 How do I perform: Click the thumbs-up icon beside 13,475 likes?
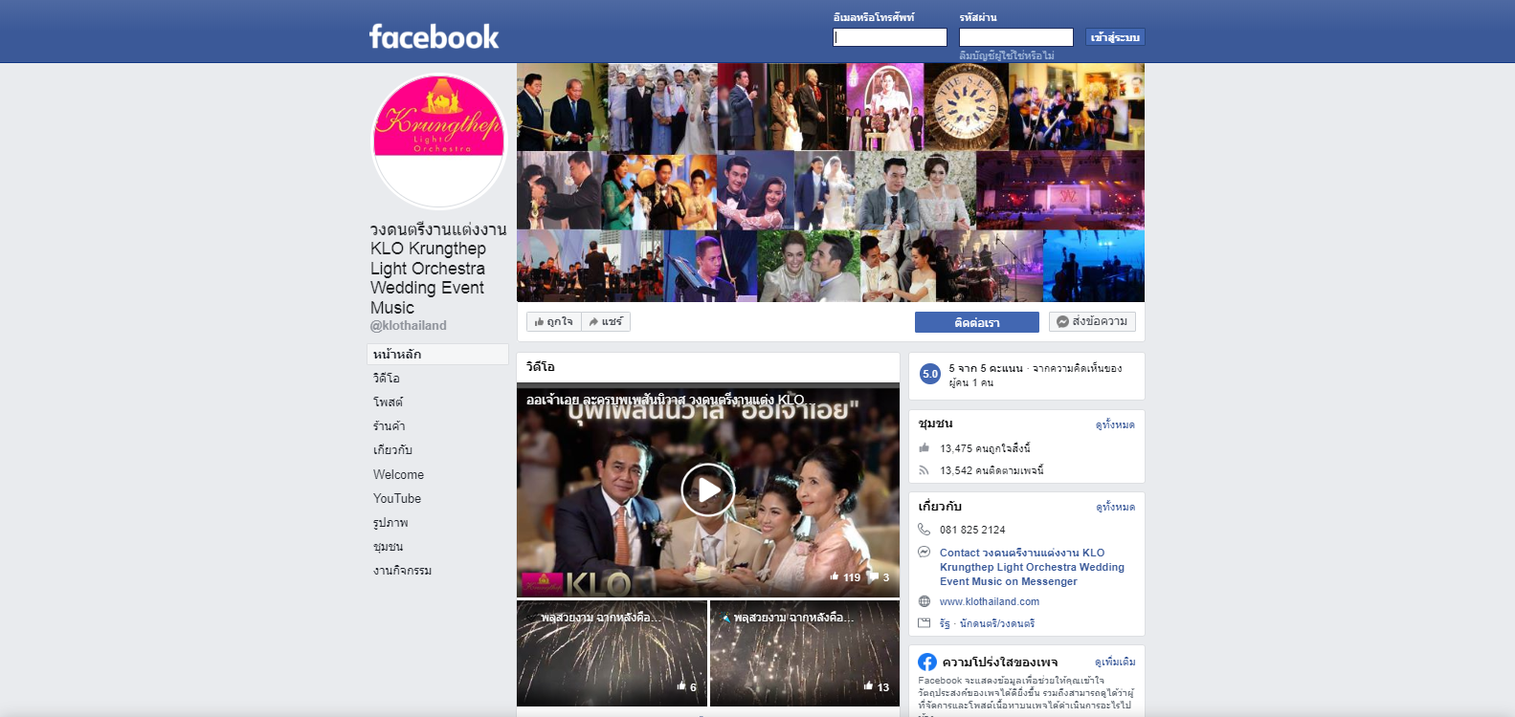click(x=924, y=447)
